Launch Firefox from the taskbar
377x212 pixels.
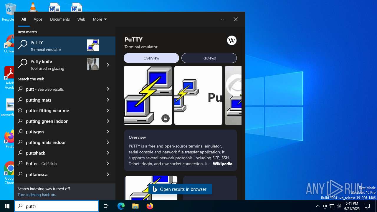click(x=150, y=206)
